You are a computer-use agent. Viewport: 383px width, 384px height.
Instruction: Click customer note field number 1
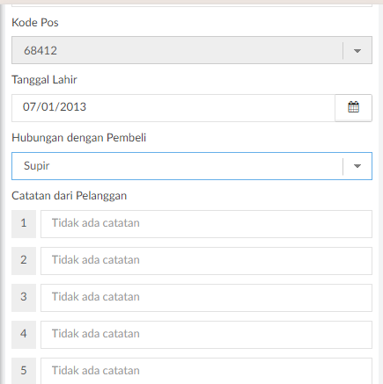pyautogui.click(x=206, y=224)
